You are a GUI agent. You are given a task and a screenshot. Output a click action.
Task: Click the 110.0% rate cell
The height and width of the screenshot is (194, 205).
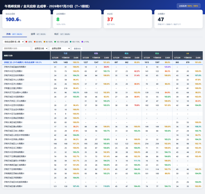pos(107,186)
